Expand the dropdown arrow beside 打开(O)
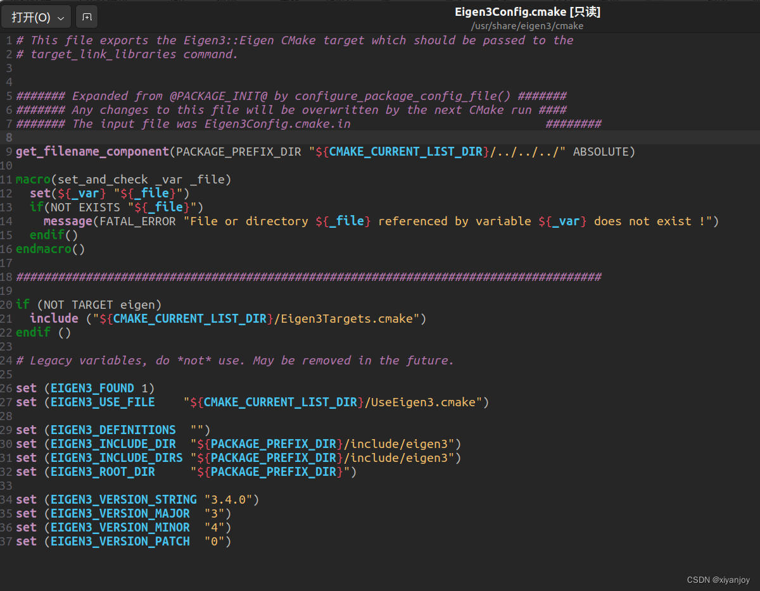The width and height of the screenshot is (760, 591). 61,18
